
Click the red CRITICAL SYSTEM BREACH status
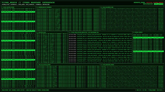[x=155, y=2]
